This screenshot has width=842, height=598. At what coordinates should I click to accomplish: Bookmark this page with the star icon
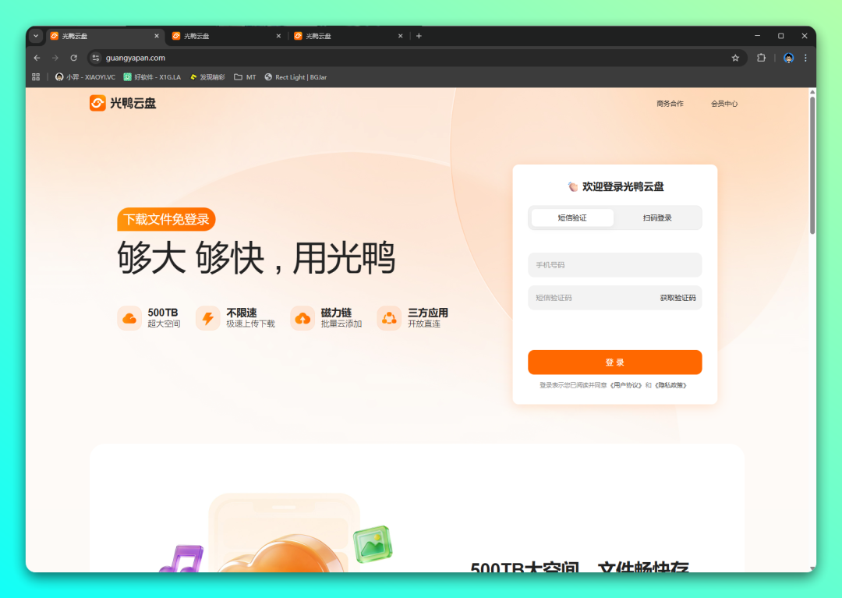tap(735, 58)
